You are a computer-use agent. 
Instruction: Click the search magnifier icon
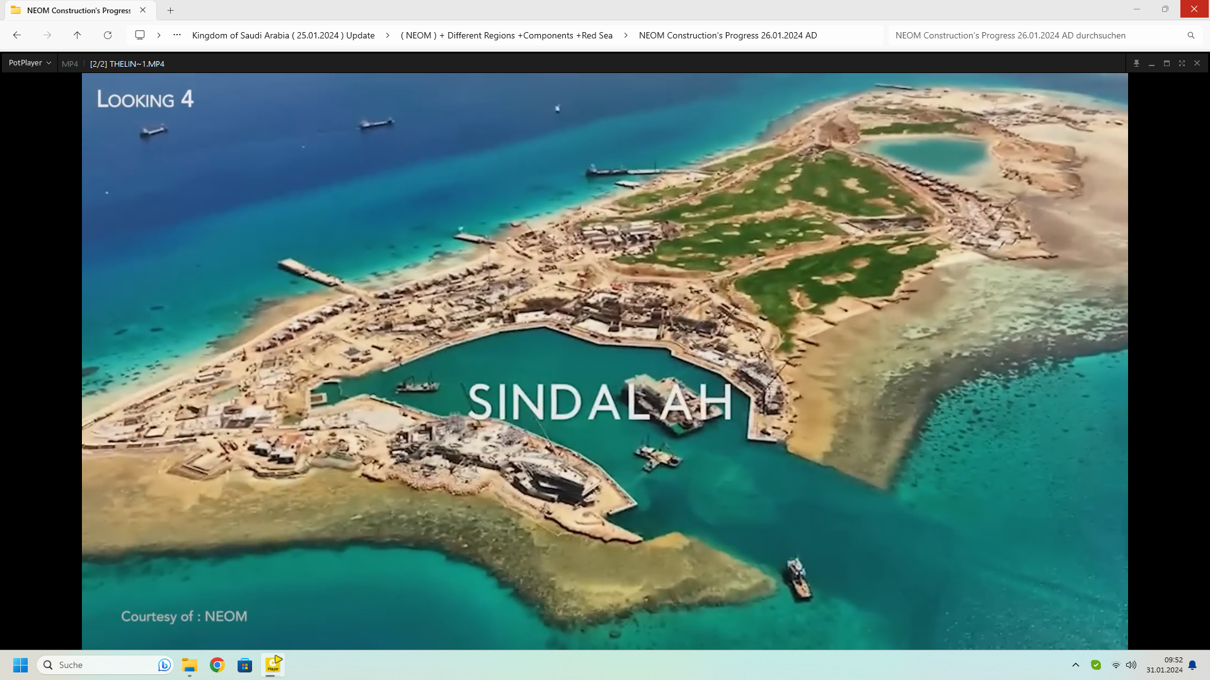click(1191, 35)
